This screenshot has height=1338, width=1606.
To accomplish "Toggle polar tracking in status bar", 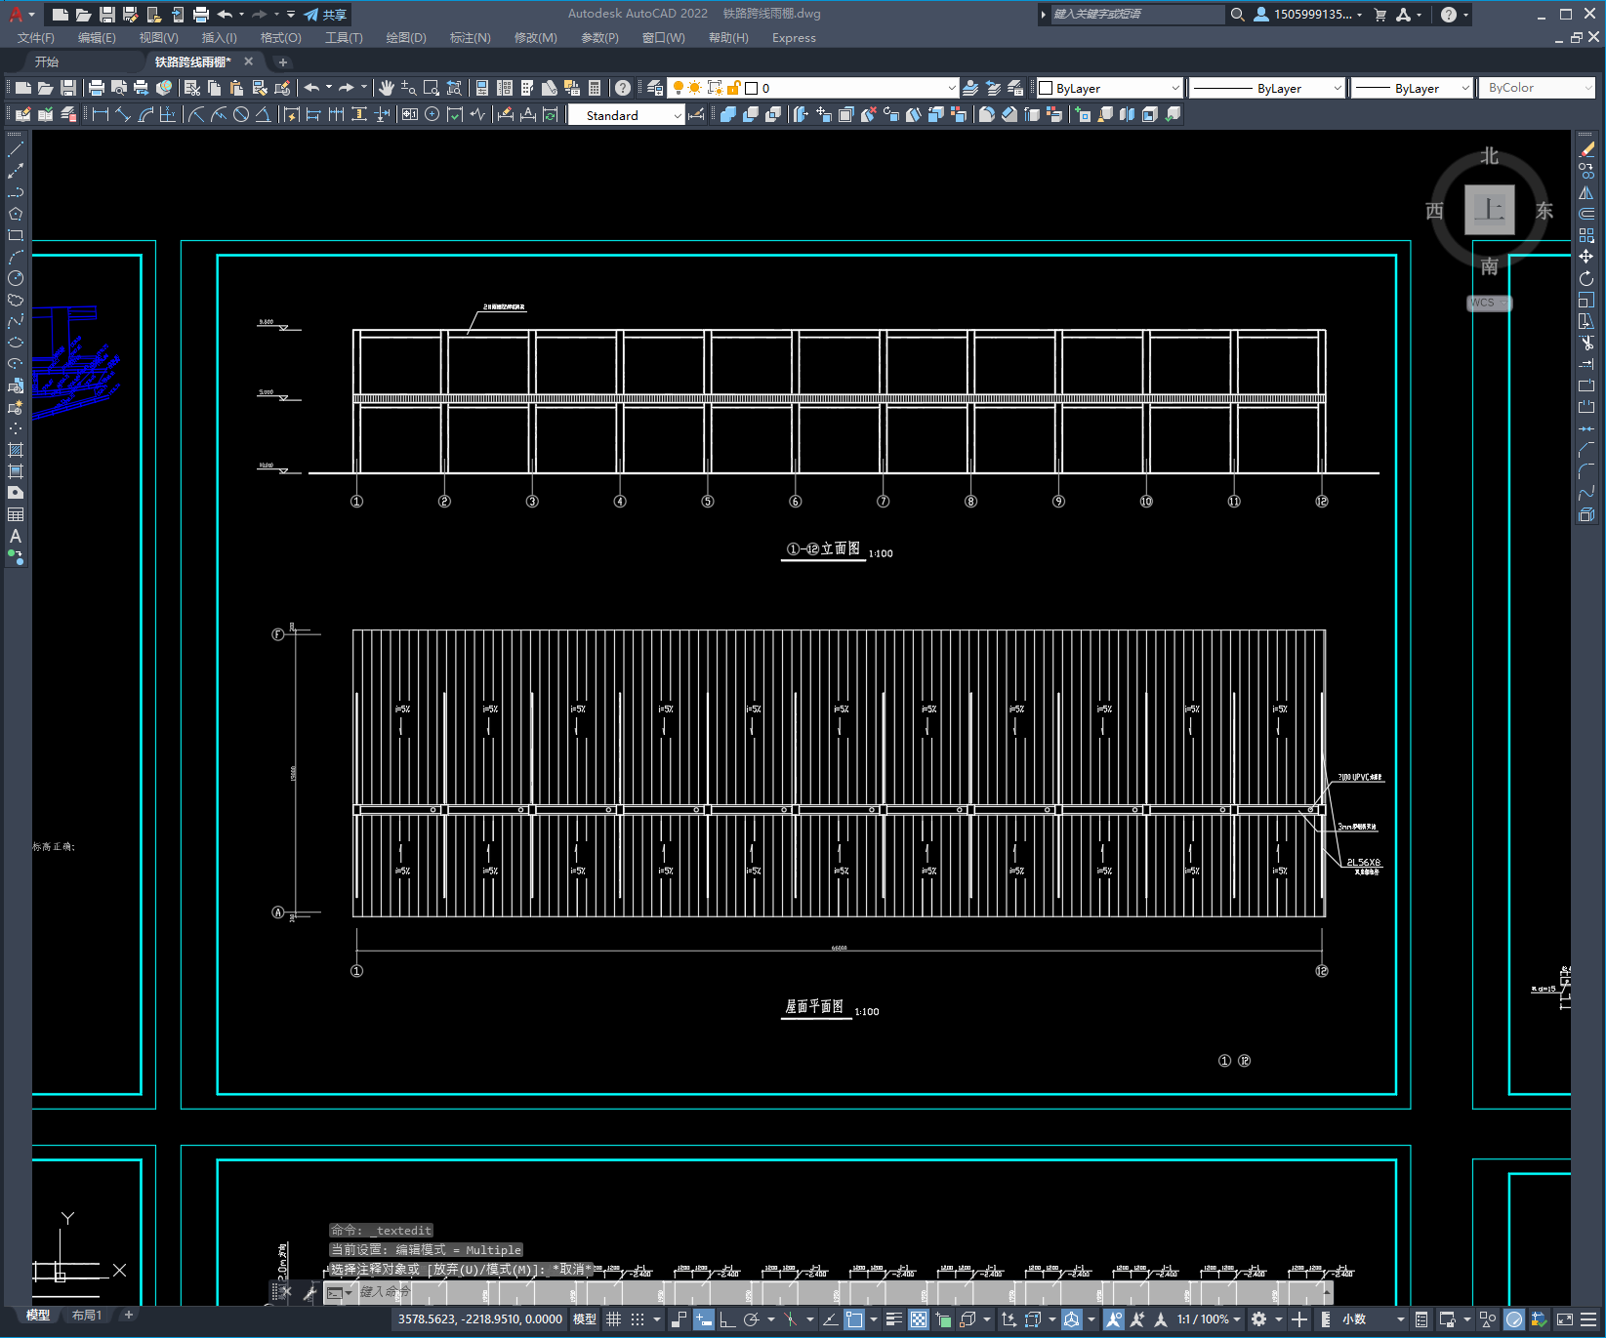I will [751, 1319].
